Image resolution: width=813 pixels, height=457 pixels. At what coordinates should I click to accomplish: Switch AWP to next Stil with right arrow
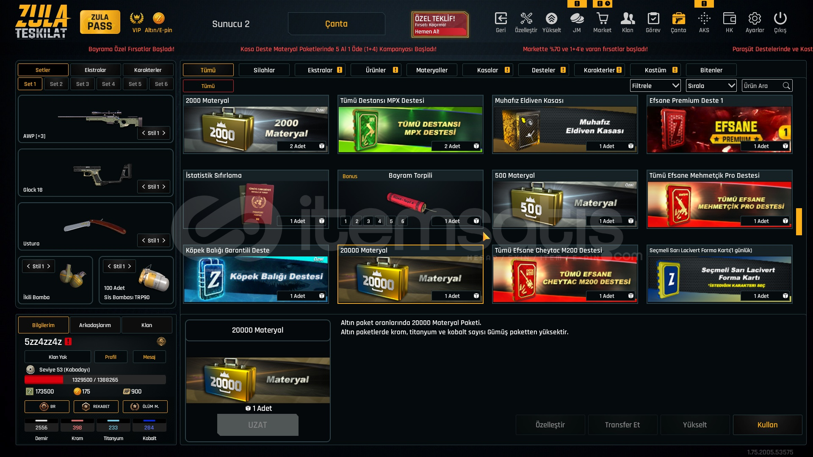[164, 133]
